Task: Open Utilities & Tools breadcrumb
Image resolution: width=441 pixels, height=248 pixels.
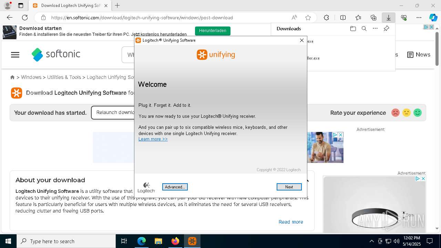Action: pyautogui.click(x=64, y=77)
